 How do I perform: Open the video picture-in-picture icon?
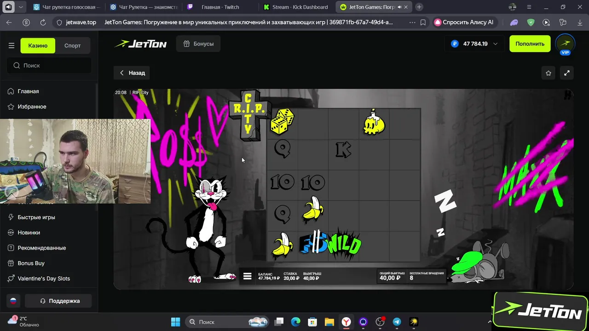pyautogui.click(x=546, y=22)
